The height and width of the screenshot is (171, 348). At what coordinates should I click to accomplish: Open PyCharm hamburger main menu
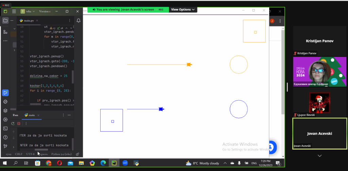14,11
